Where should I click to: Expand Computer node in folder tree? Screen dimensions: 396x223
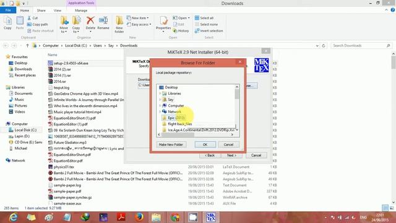click(160, 105)
